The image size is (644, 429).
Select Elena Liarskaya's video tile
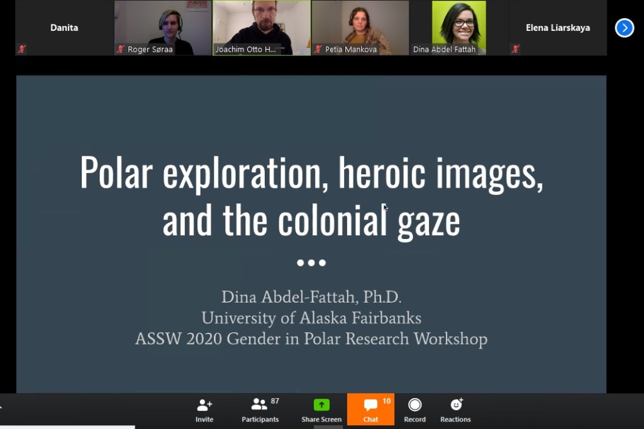(x=558, y=28)
